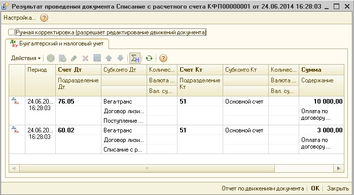Click Оплата по договору in the 3 000,00 row
Viewport: 354px width, 195px height.
point(322,144)
